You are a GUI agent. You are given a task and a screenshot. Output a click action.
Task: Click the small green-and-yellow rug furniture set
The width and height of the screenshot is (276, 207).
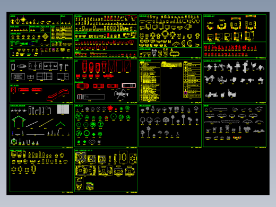pos(90,186)
